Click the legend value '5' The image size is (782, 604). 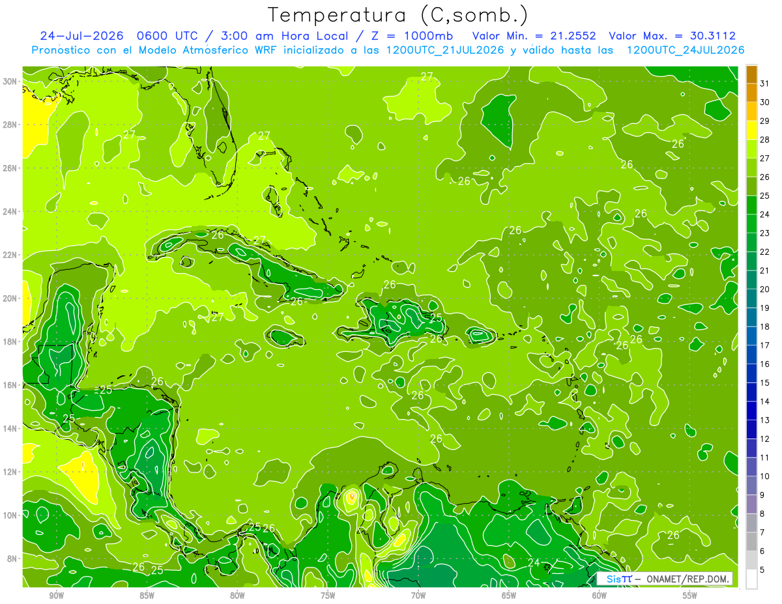tap(762, 569)
